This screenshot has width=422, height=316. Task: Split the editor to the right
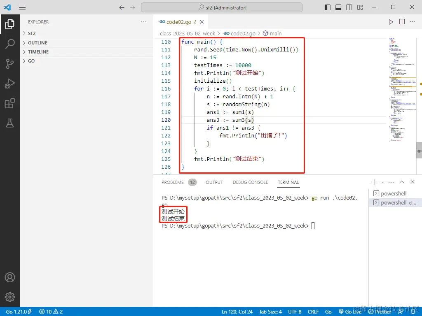[x=402, y=22]
